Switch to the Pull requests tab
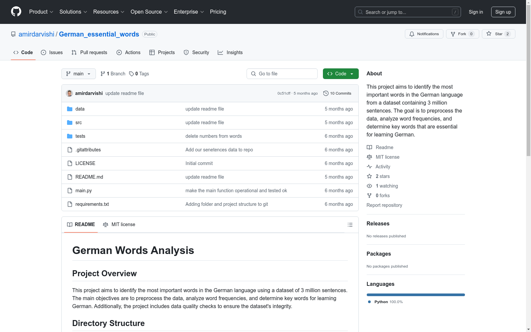 click(89, 52)
